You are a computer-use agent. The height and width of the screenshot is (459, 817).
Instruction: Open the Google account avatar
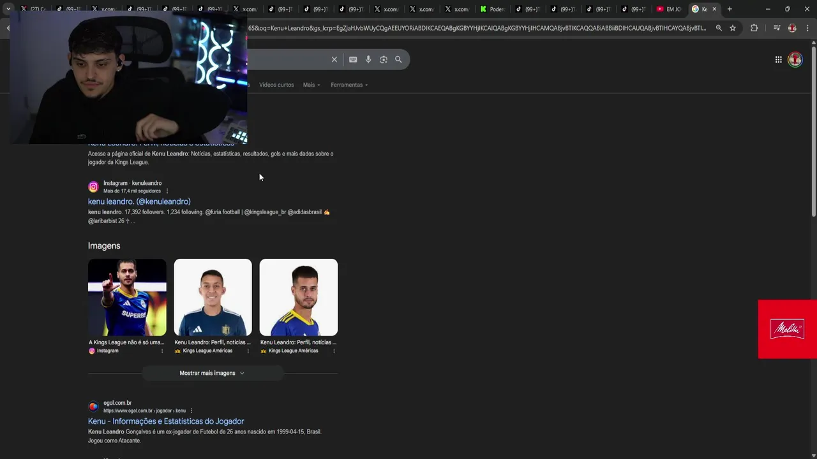[795, 59]
